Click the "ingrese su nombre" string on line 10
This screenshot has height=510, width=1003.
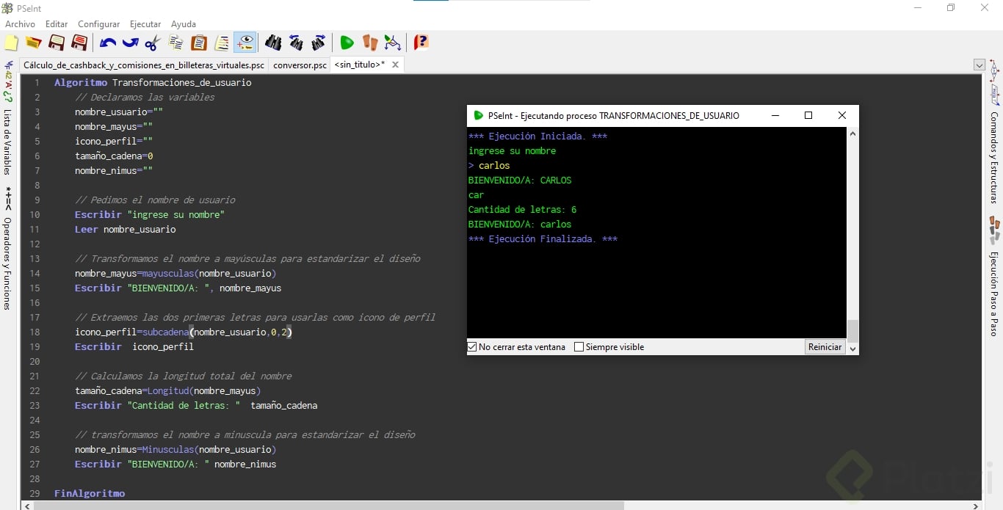pos(175,214)
